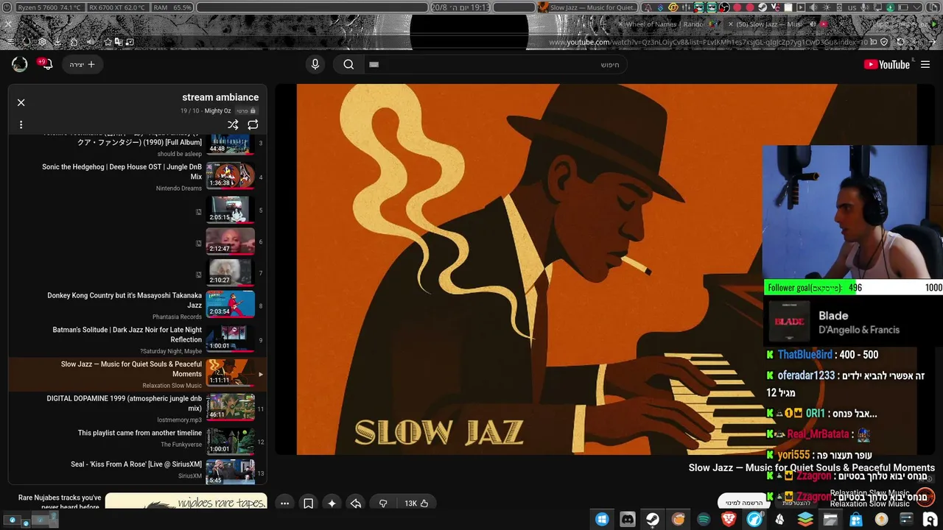Open the Windows-logo launcher in the taskbar
The width and height of the screenshot is (943, 530).
pos(602,520)
